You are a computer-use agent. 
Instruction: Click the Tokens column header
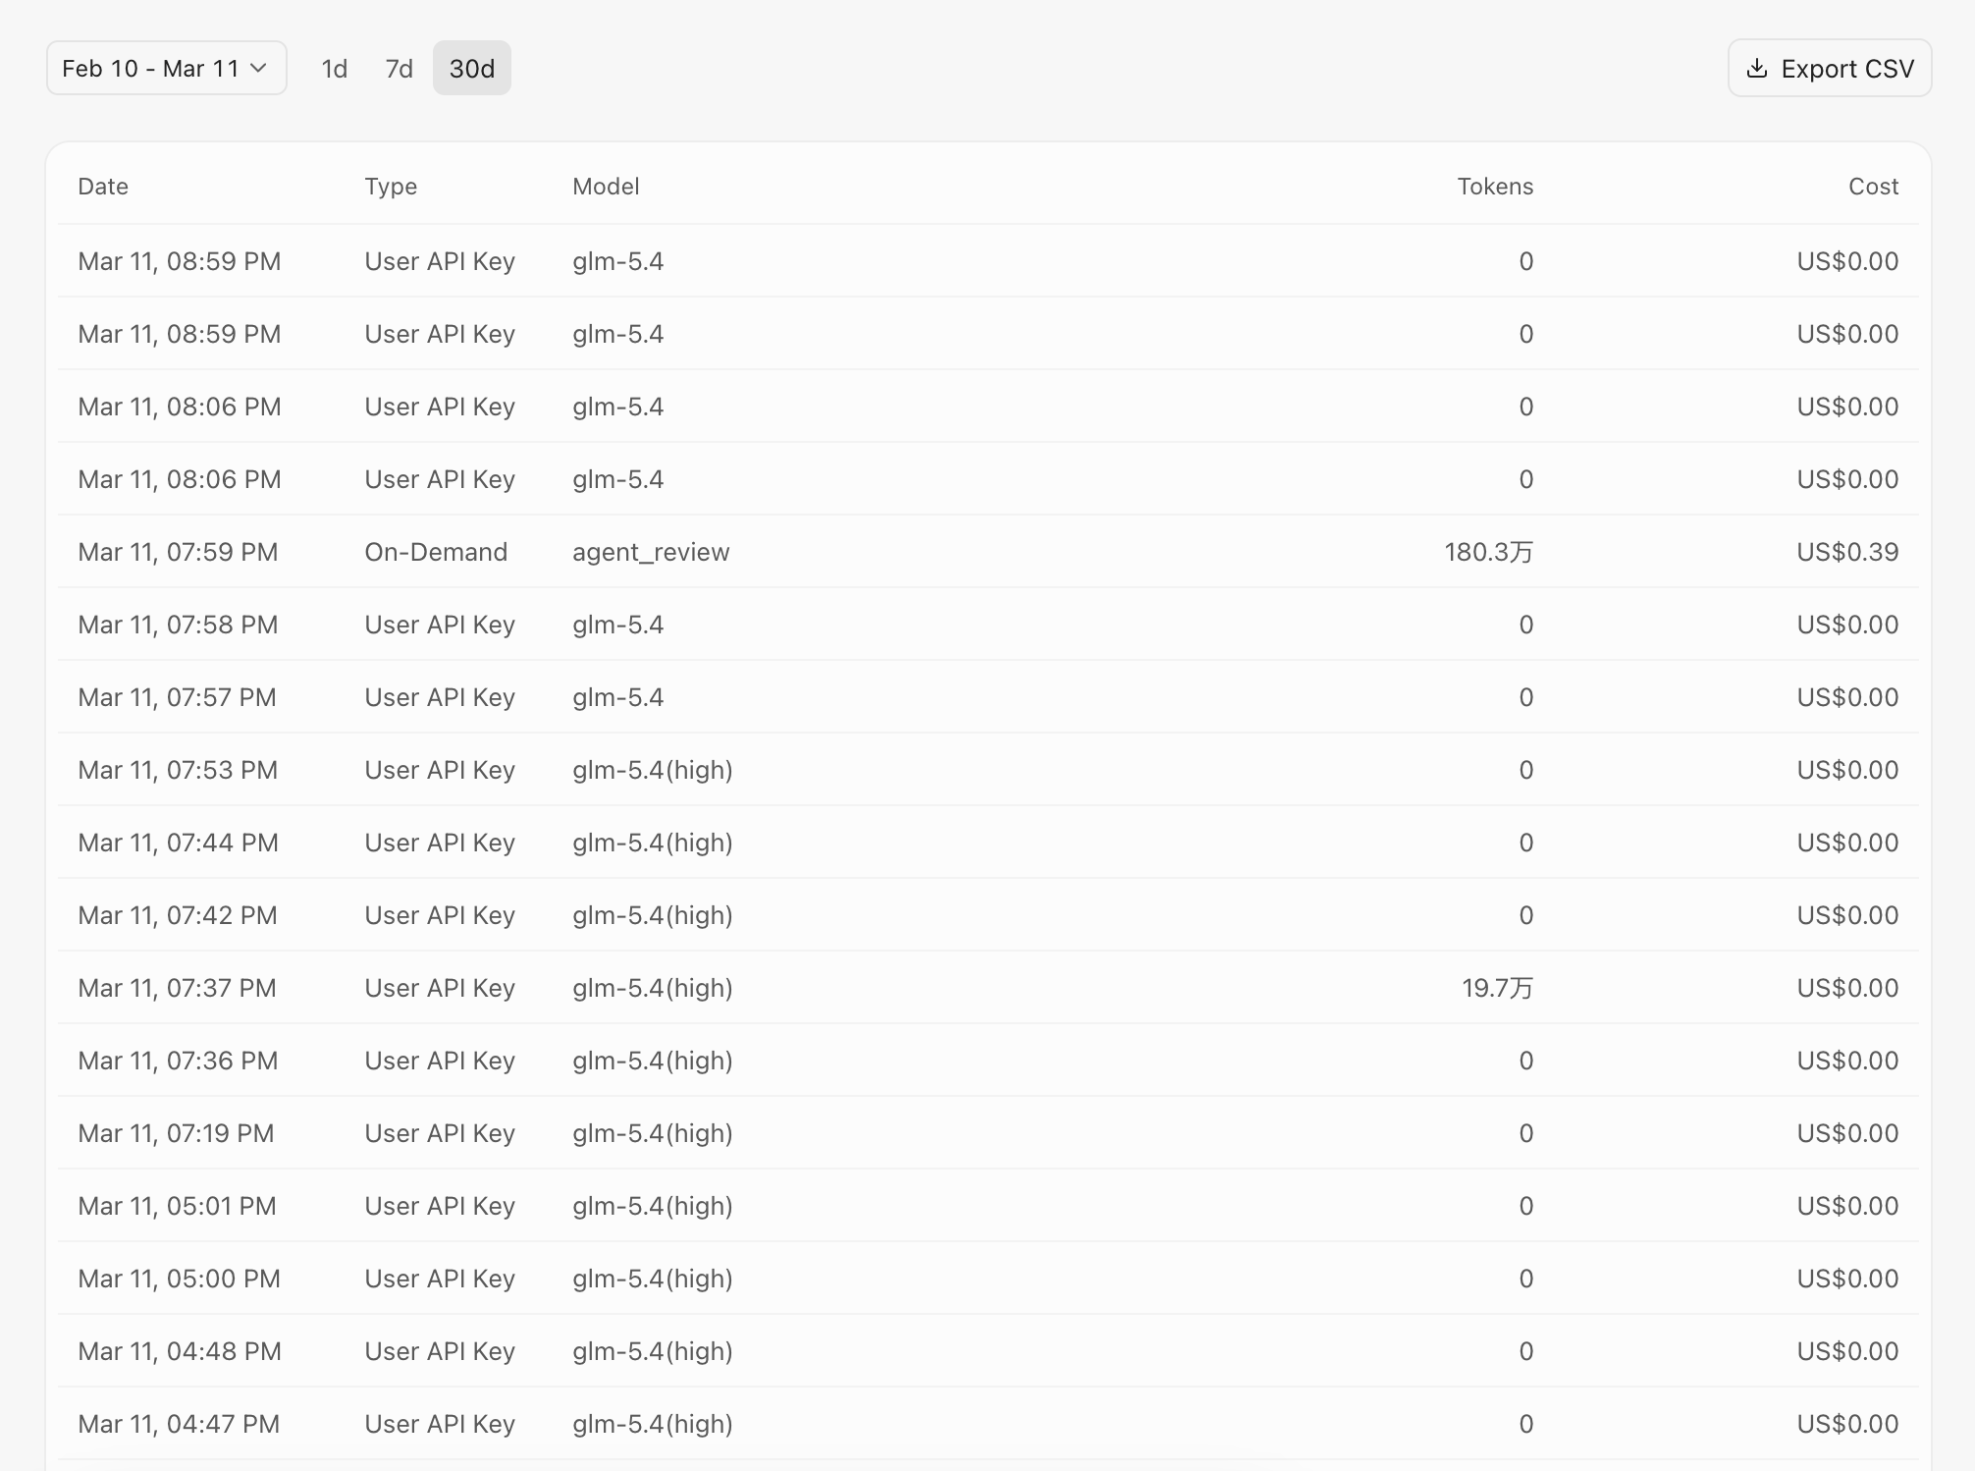(1495, 187)
